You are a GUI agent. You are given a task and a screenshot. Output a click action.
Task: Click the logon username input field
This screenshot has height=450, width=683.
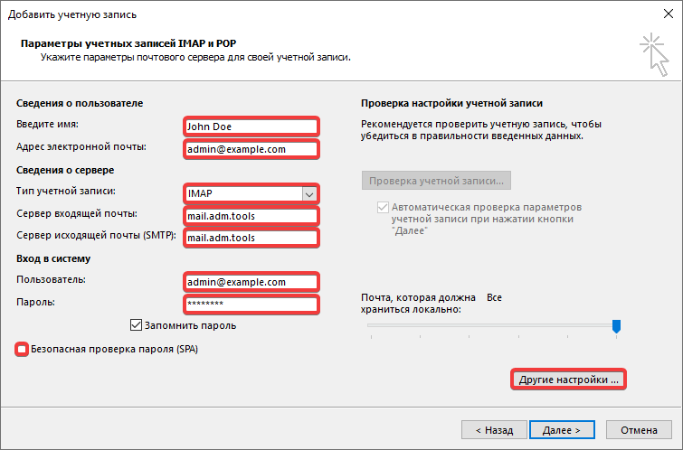[x=251, y=282]
